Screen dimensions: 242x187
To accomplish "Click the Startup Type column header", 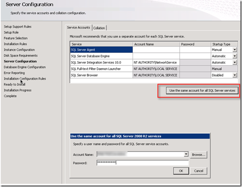I will (x=224, y=44).
